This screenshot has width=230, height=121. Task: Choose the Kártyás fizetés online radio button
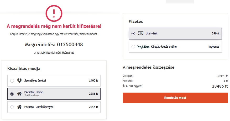133,47
